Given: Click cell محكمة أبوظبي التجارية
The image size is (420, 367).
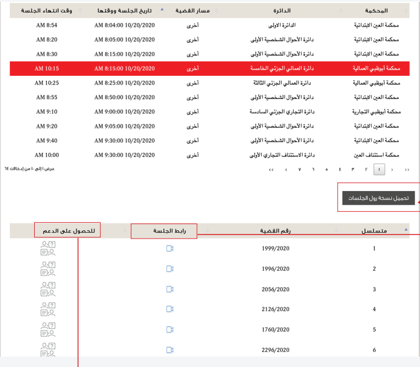Looking at the screenshot, I should click(377, 112).
